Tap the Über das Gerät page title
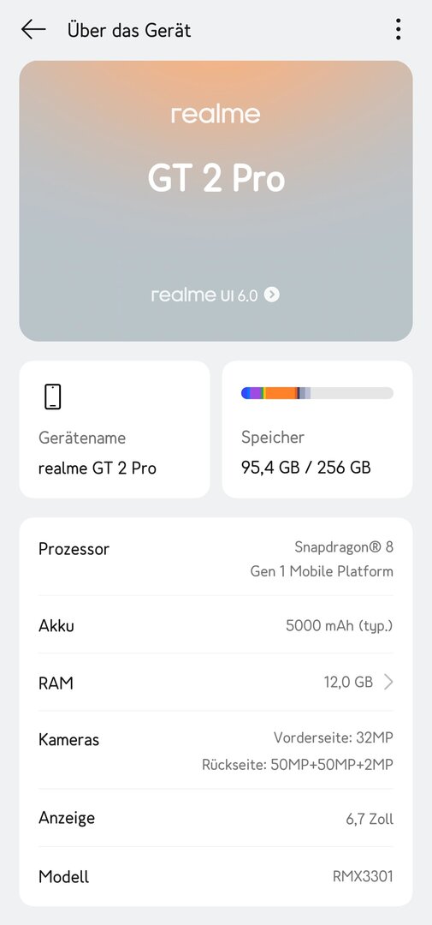The image size is (432, 925). tap(129, 29)
